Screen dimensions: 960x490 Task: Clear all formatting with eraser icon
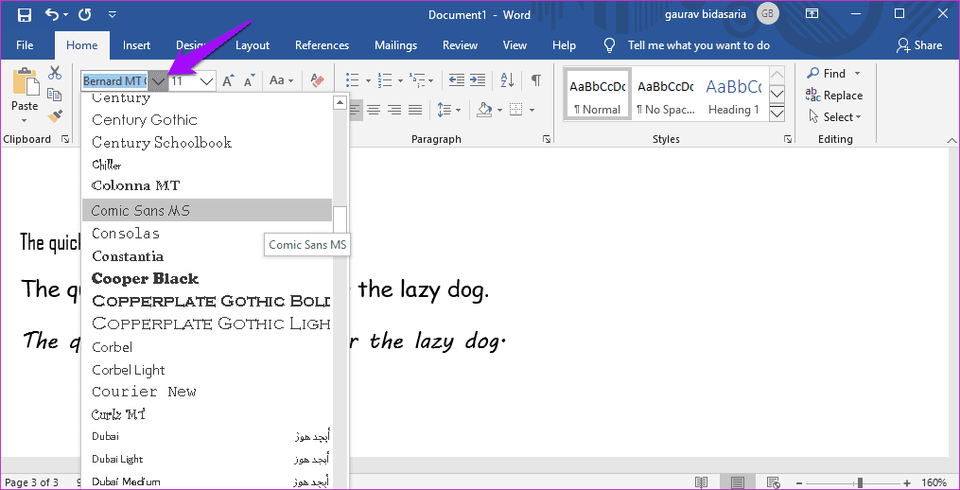[317, 80]
